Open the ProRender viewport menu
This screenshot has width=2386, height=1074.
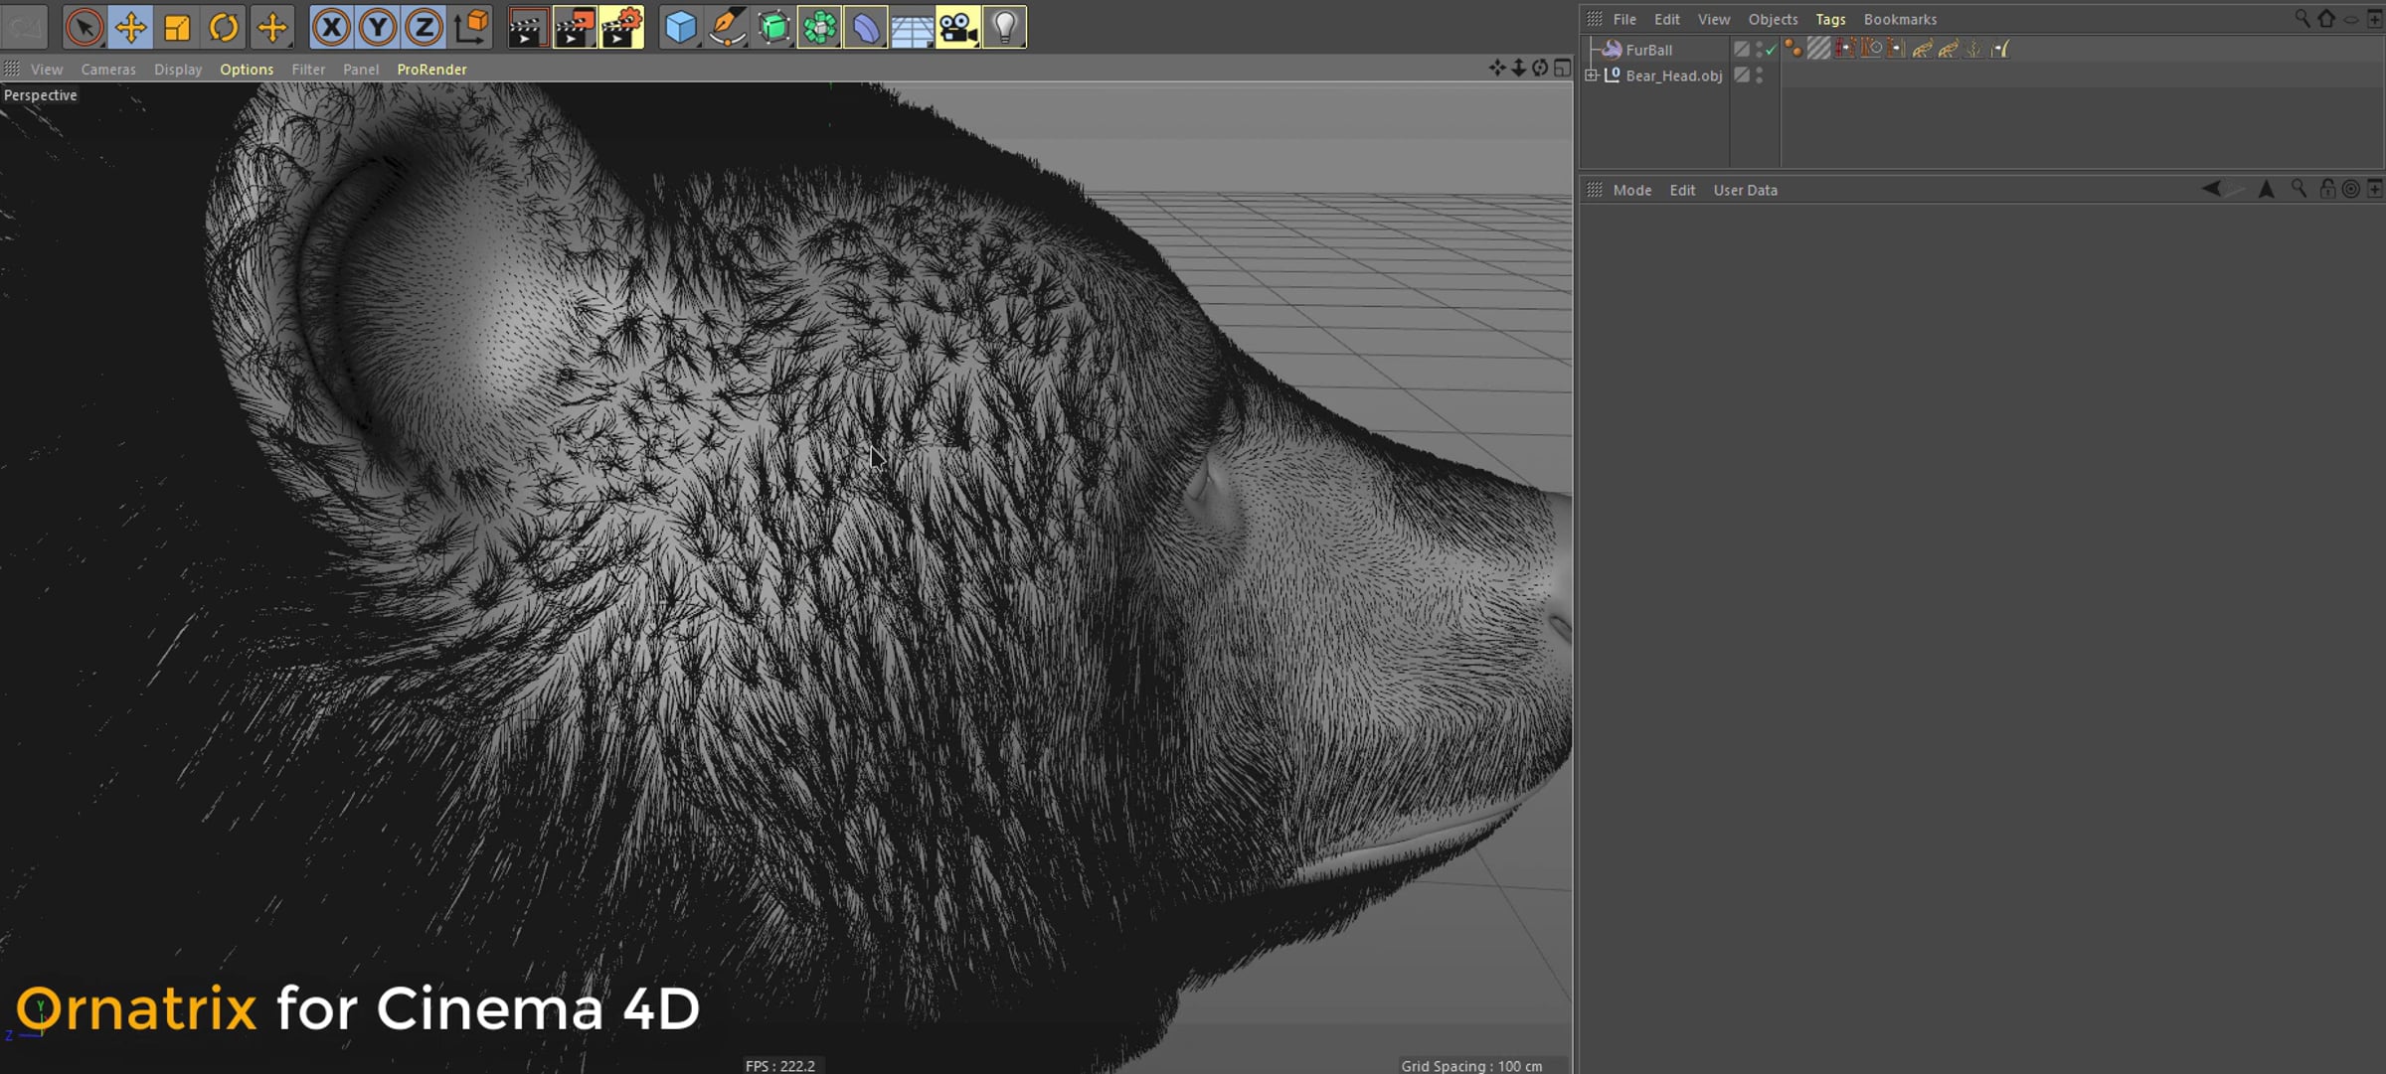tap(431, 70)
